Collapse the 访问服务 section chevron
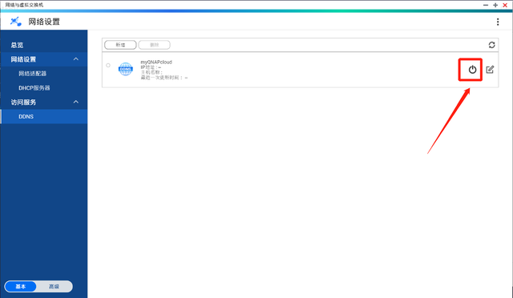This screenshot has width=513, height=298. [x=76, y=102]
